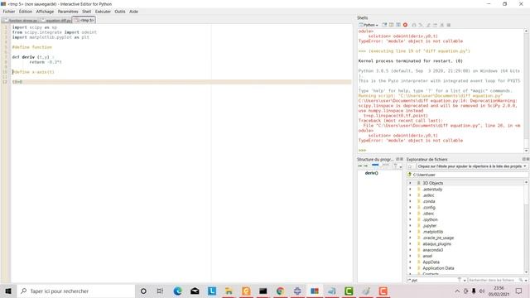This screenshot has width=530, height=298.
Task: Switch to the first editor tab
Action: click(x=20, y=21)
